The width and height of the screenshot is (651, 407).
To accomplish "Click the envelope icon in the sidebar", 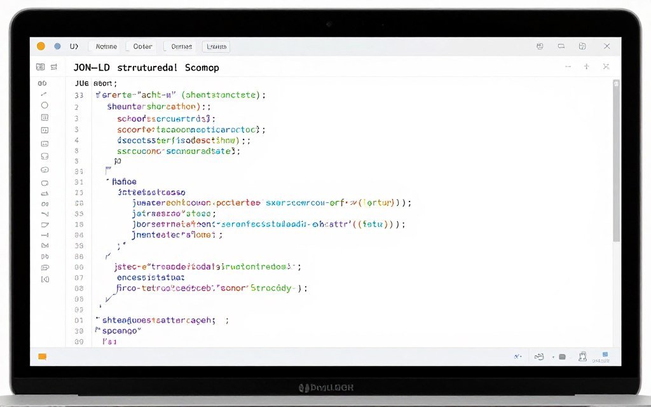I will pyautogui.click(x=45, y=245).
